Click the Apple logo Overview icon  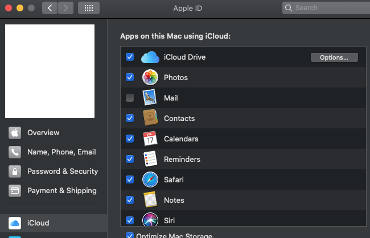pos(15,133)
